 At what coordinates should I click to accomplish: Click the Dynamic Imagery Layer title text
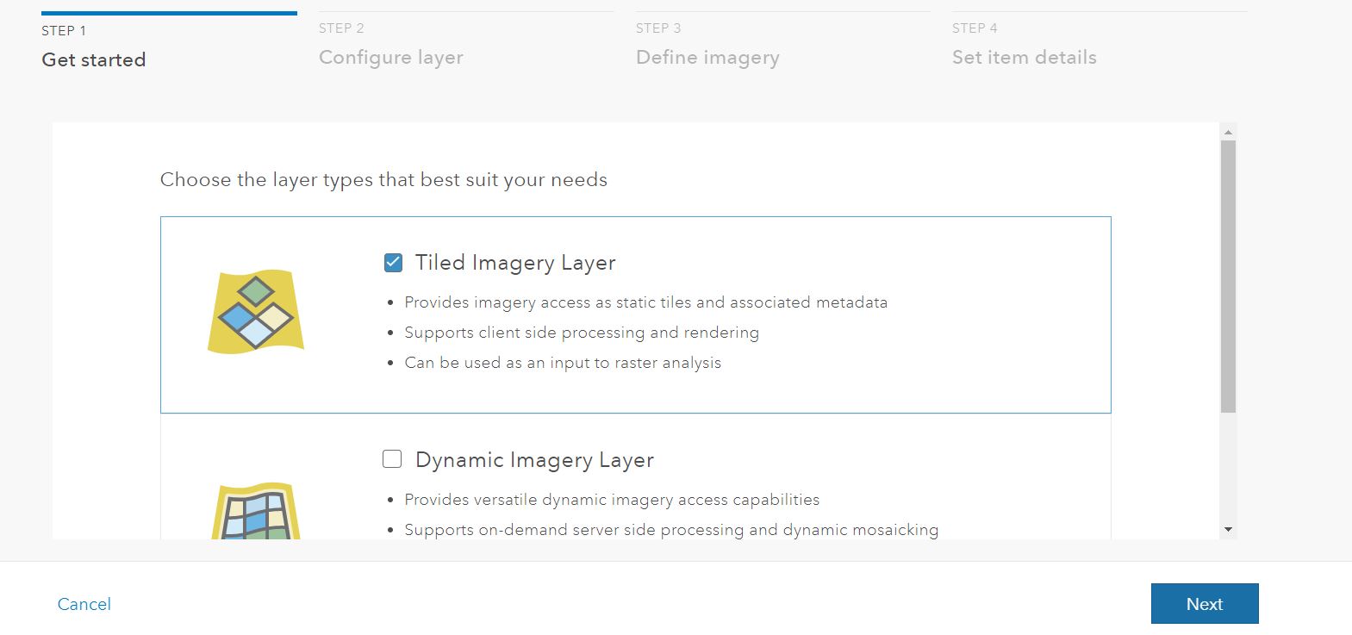click(x=535, y=459)
